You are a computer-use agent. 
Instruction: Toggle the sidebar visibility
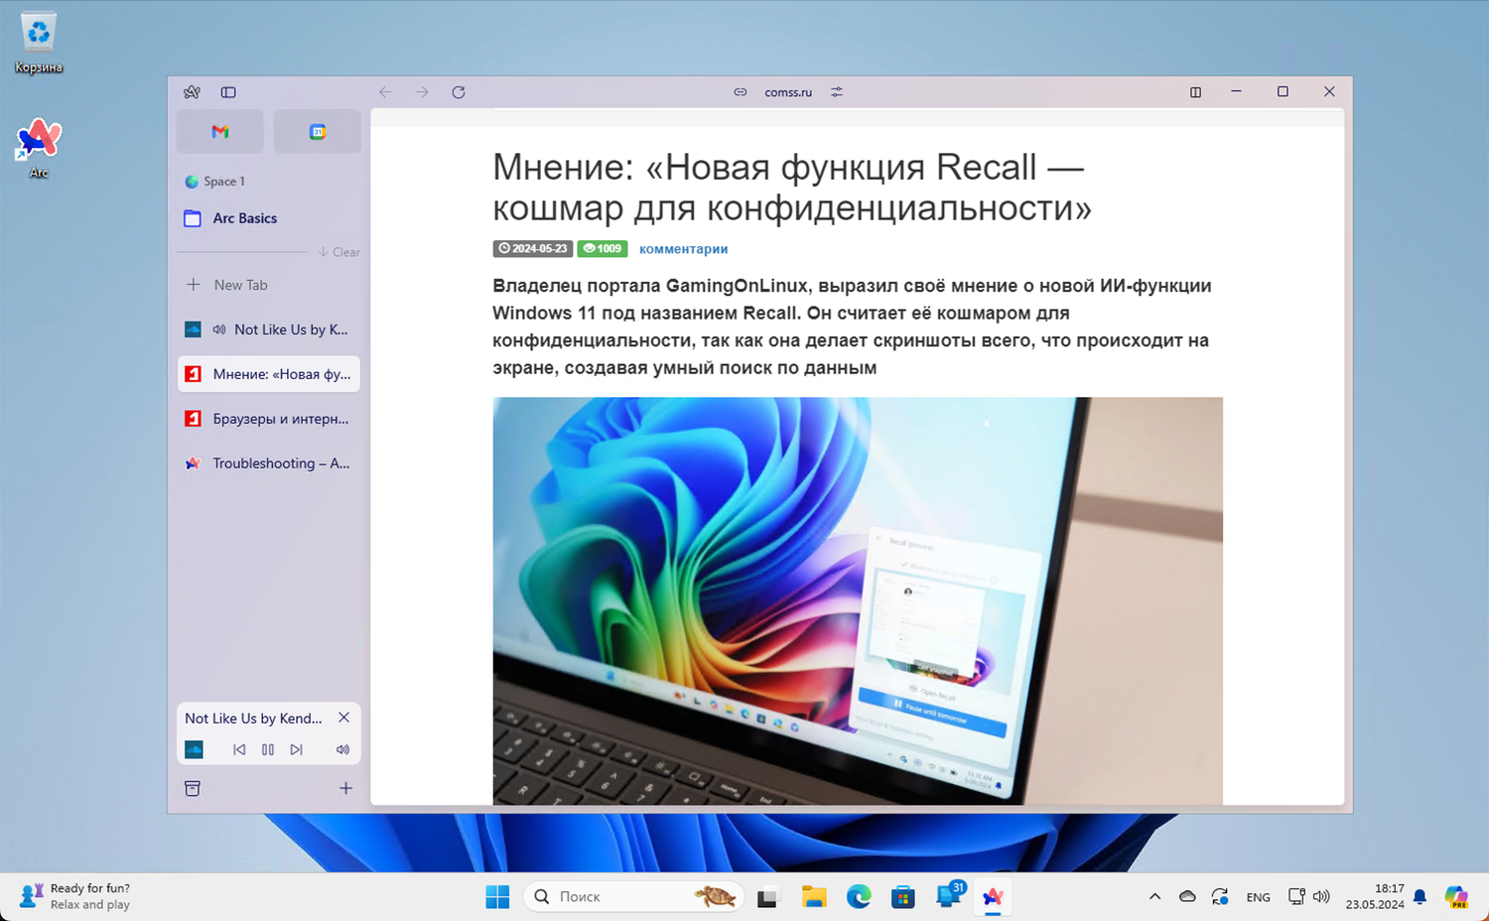[x=228, y=92]
